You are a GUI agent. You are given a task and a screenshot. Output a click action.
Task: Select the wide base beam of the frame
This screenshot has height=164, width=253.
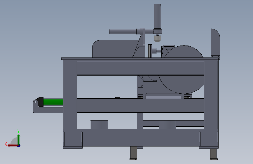click(x=141, y=137)
